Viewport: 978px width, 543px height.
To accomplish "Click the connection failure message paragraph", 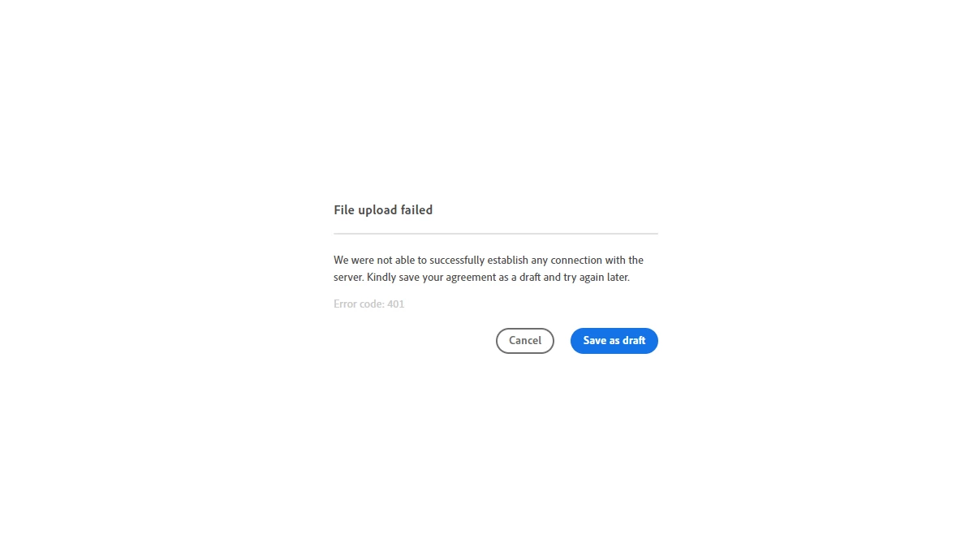I will pyautogui.click(x=489, y=269).
